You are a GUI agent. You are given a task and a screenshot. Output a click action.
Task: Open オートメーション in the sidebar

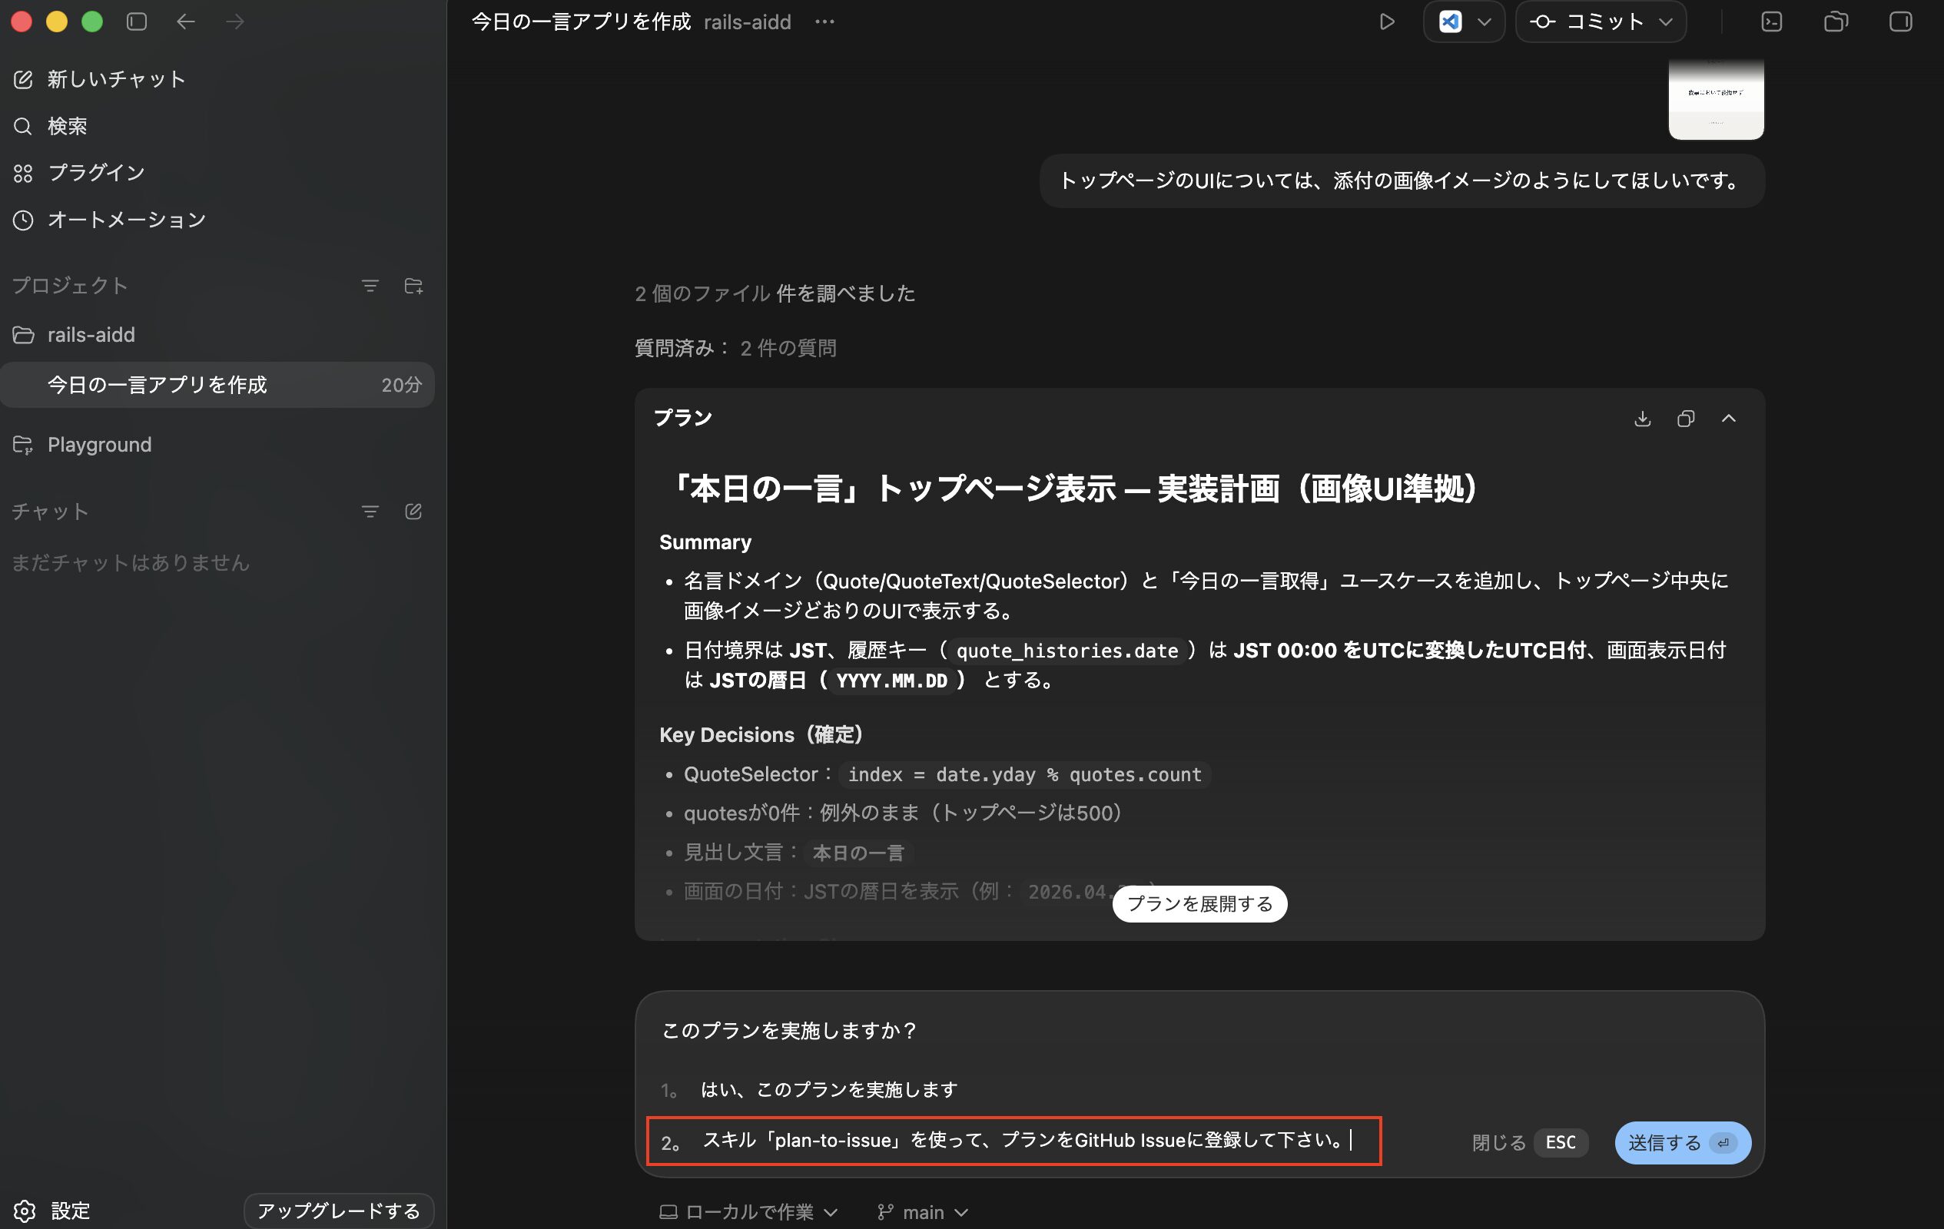(x=126, y=220)
